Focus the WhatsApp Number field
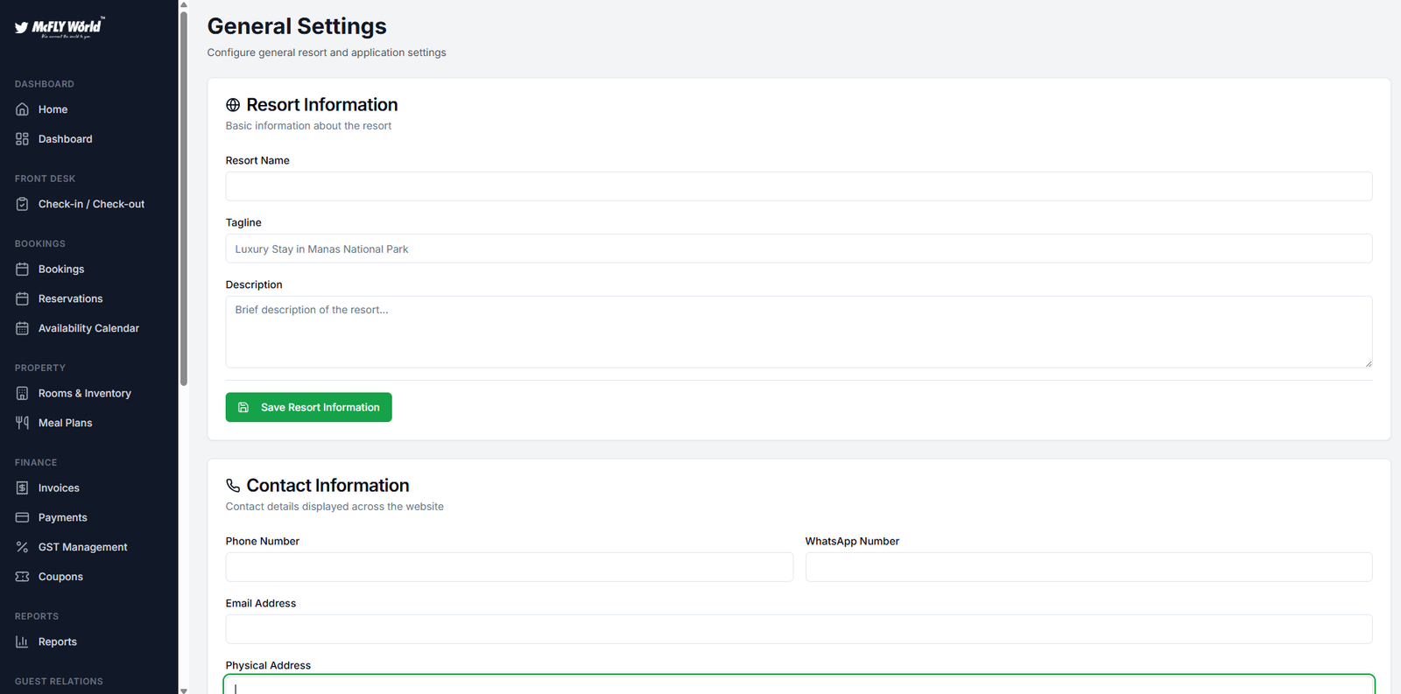Viewport: 1401px width, 694px height. click(1088, 567)
